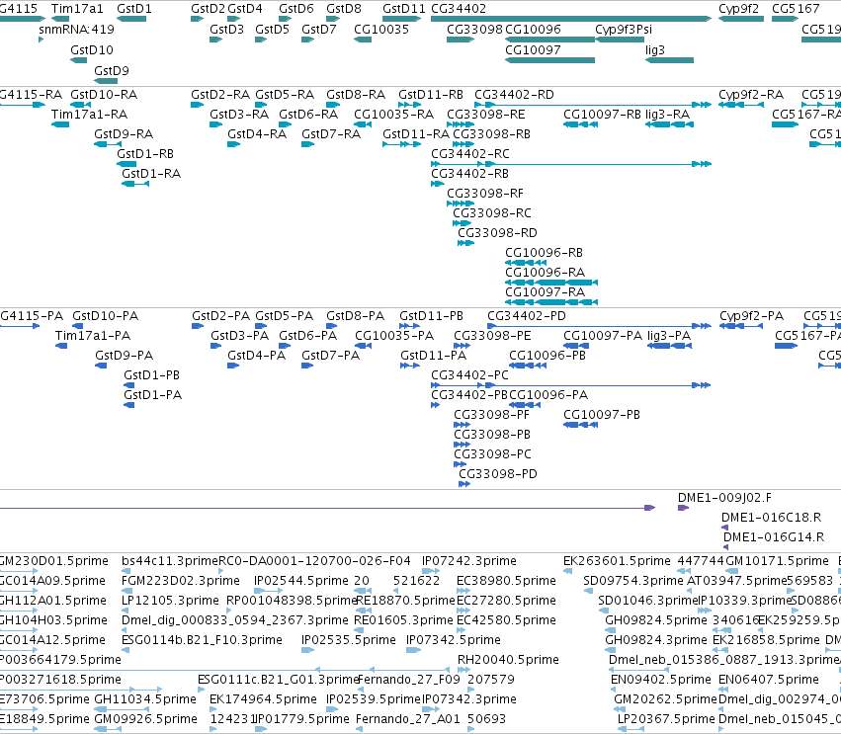841x734 pixels.
Task: Click the CG10097-PB protein label
Action: coord(602,415)
